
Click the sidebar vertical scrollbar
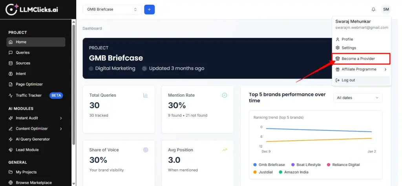(73, 78)
